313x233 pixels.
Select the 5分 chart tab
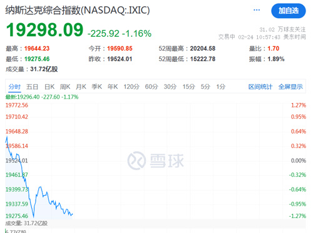click(x=205, y=87)
